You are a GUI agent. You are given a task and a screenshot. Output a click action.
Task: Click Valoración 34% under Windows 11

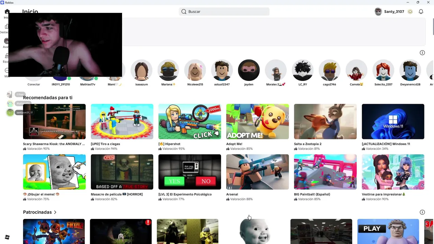[377, 149]
